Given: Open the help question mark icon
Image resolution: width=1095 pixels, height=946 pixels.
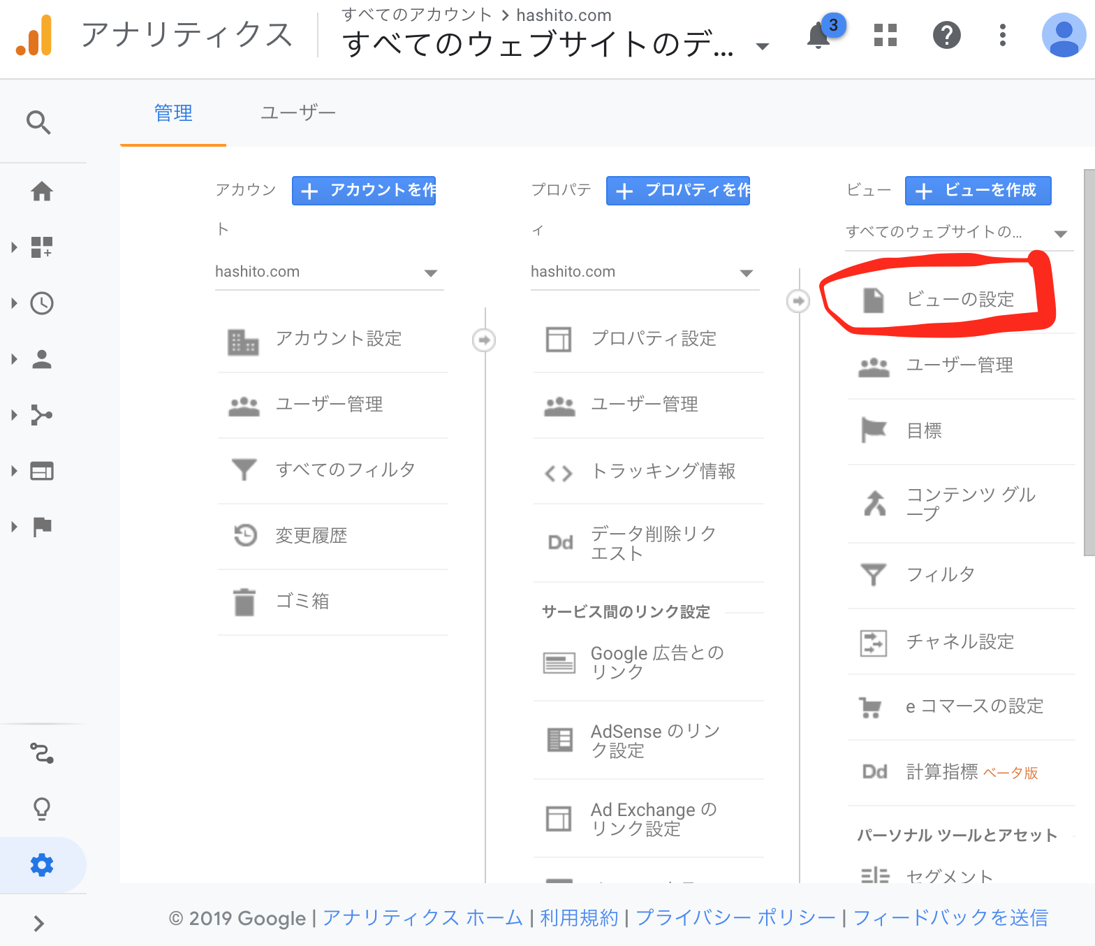Looking at the screenshot, I should click(x=946, y=35).
